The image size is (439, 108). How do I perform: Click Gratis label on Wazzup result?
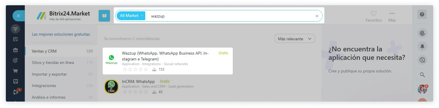[x=223, y=53]
